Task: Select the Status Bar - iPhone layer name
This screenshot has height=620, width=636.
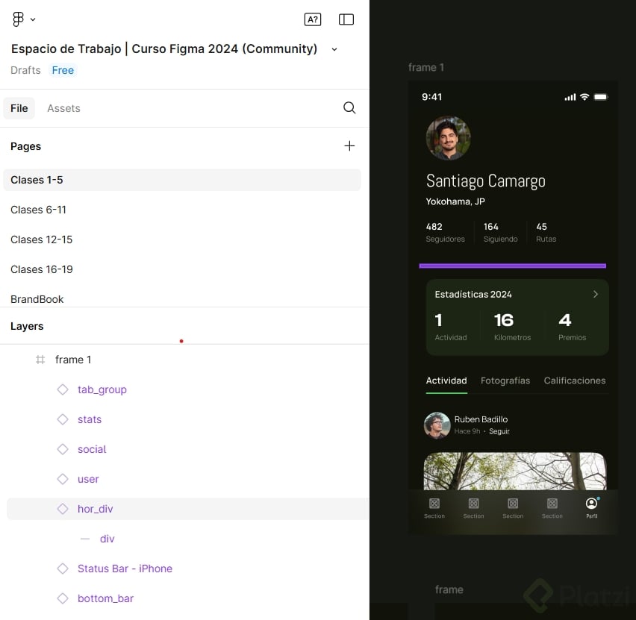Action: click(x=125, y=569)
